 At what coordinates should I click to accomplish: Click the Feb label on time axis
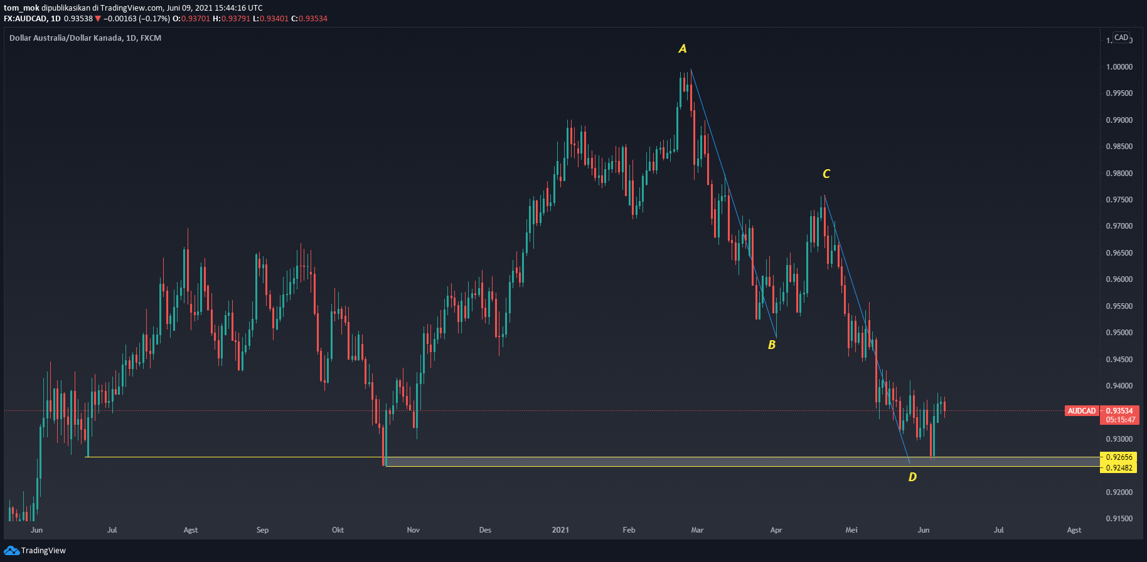(629, 530)
